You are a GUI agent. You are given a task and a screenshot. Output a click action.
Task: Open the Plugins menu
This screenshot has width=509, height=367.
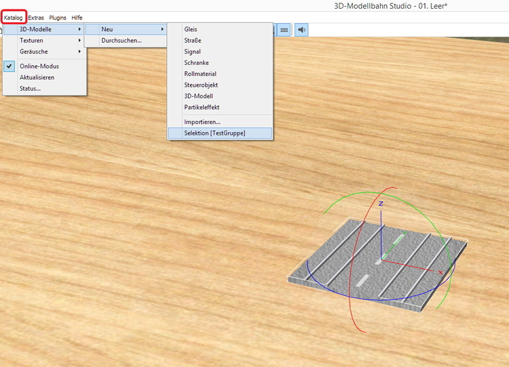click(x=58, y=18)
